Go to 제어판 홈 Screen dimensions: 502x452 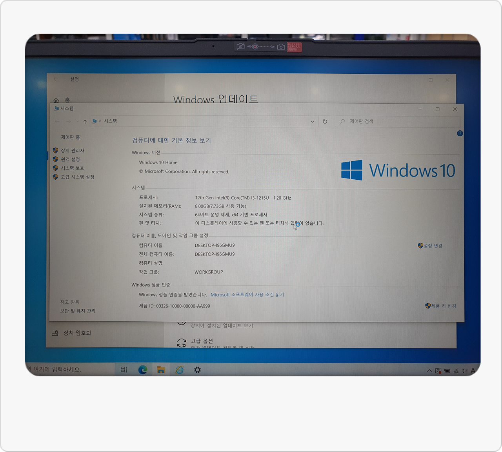point(70,137)
